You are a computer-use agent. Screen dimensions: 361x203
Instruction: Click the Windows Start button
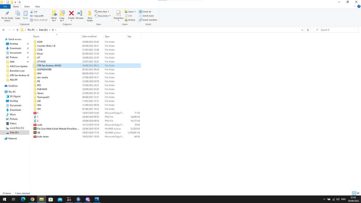click(5, 199)
